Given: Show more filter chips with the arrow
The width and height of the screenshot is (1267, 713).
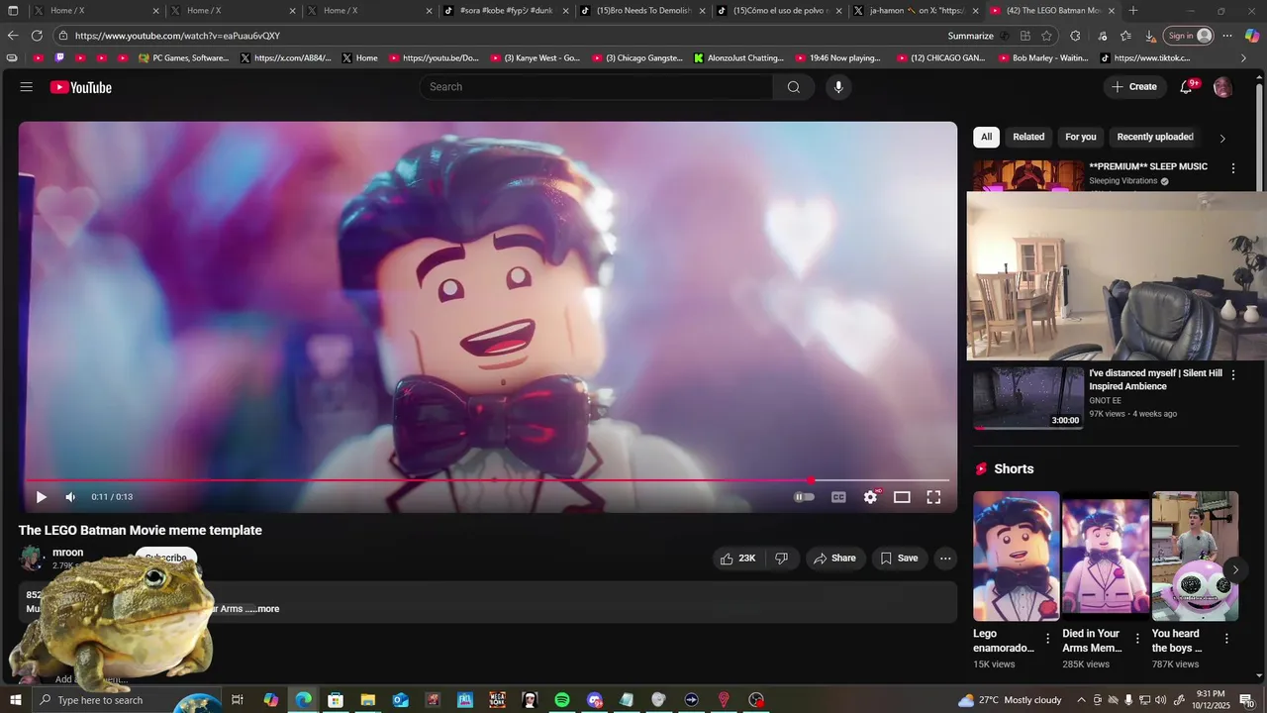Looking at the screenshot, I should click(1222, 139).
